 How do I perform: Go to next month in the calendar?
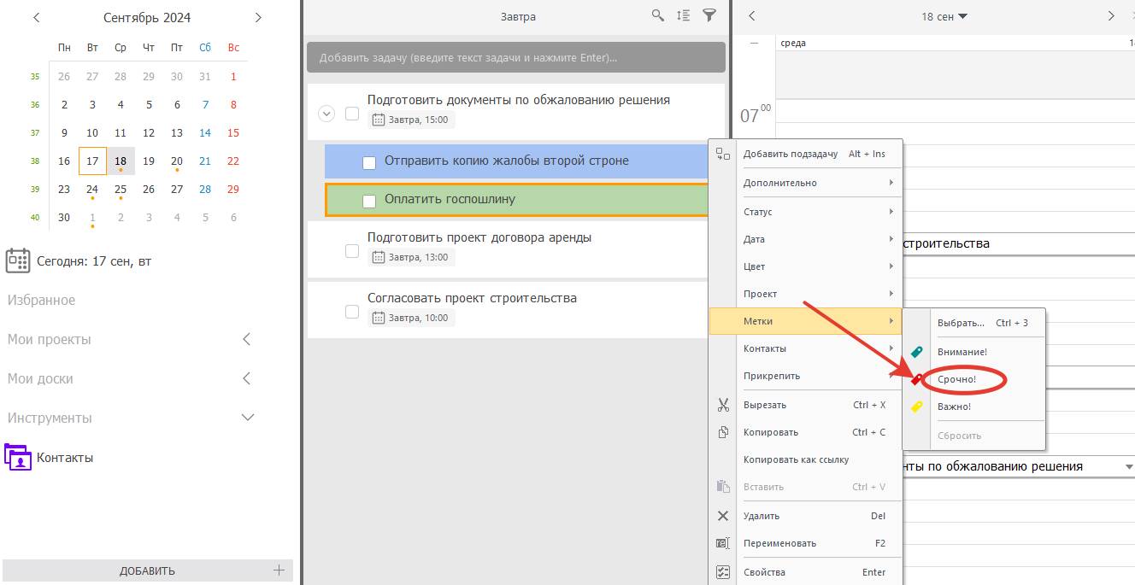point(258,18)
